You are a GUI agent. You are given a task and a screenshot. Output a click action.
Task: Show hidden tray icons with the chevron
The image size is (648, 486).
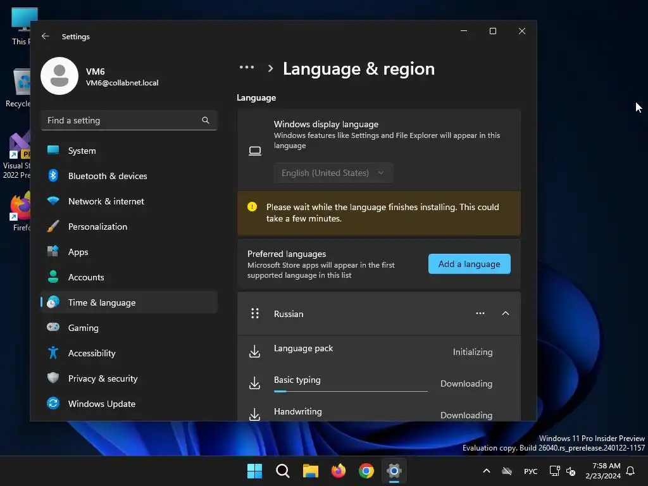pyautogui.click(x=487, y=471)
